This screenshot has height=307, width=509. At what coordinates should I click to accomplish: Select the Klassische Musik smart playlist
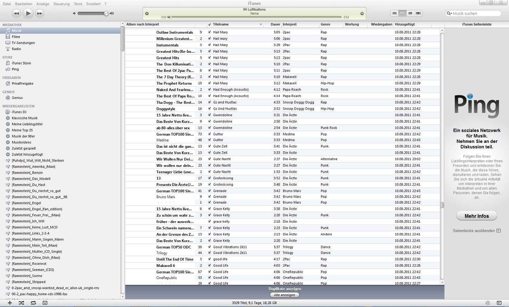pyautogui.click(x=60, y=118)
